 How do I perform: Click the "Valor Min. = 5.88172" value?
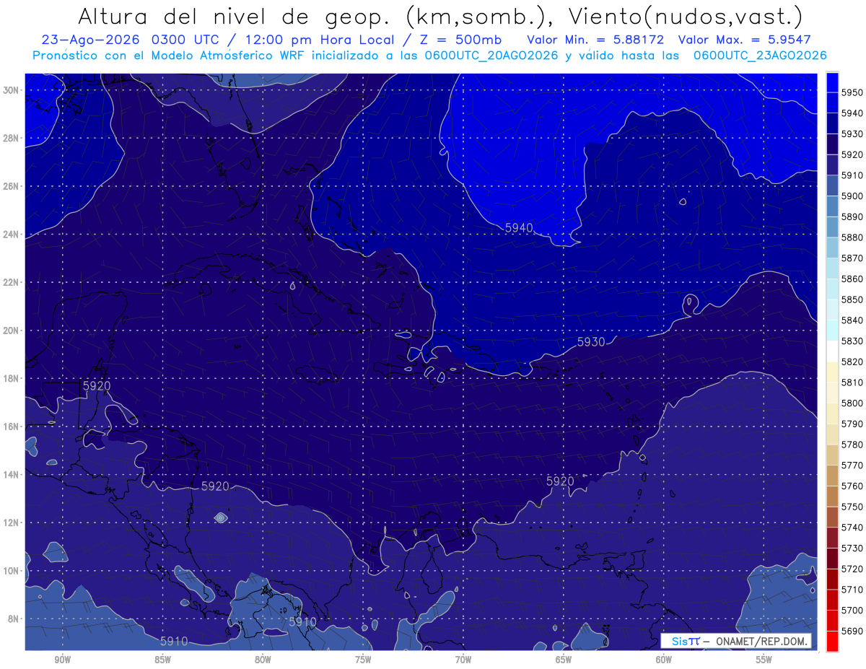[x=596, y=40]
